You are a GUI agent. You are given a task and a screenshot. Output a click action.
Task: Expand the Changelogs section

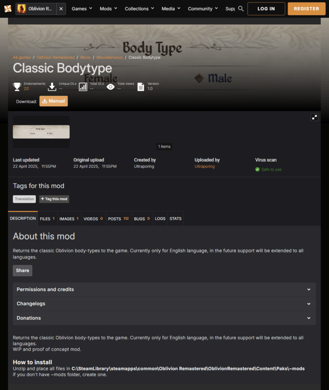(x=164, y=304)
